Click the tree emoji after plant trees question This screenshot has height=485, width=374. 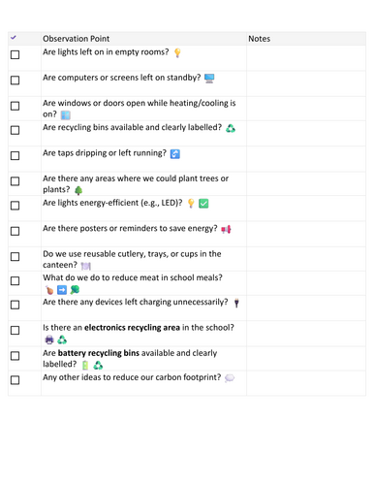tap(78, 190)
